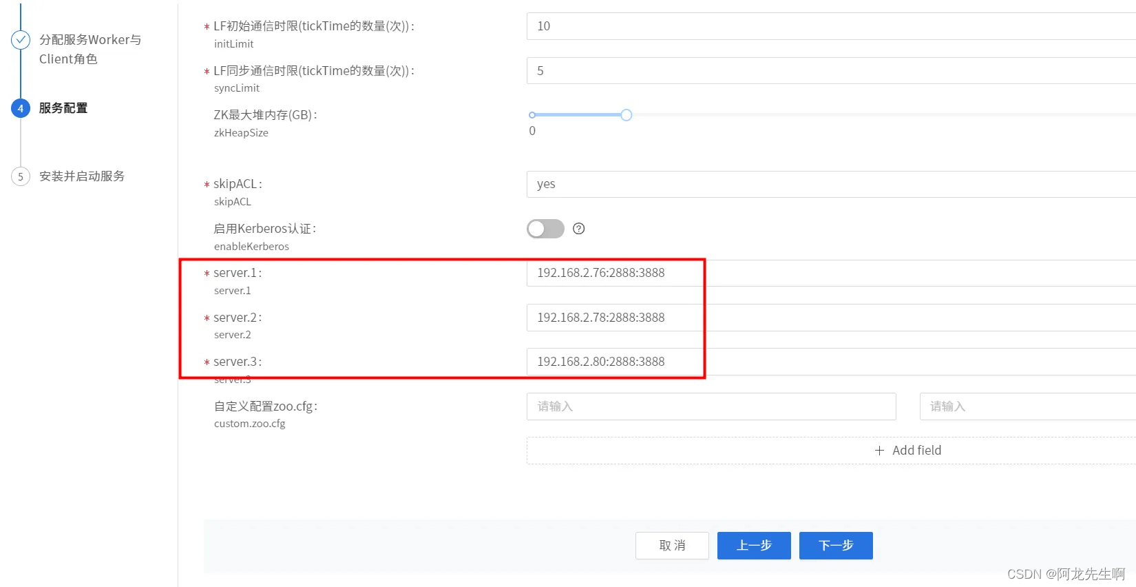Click the syncLimit sublabel text
Image resolution: width=1136 pixels, height=587 pixels.
tap(237, 88)
